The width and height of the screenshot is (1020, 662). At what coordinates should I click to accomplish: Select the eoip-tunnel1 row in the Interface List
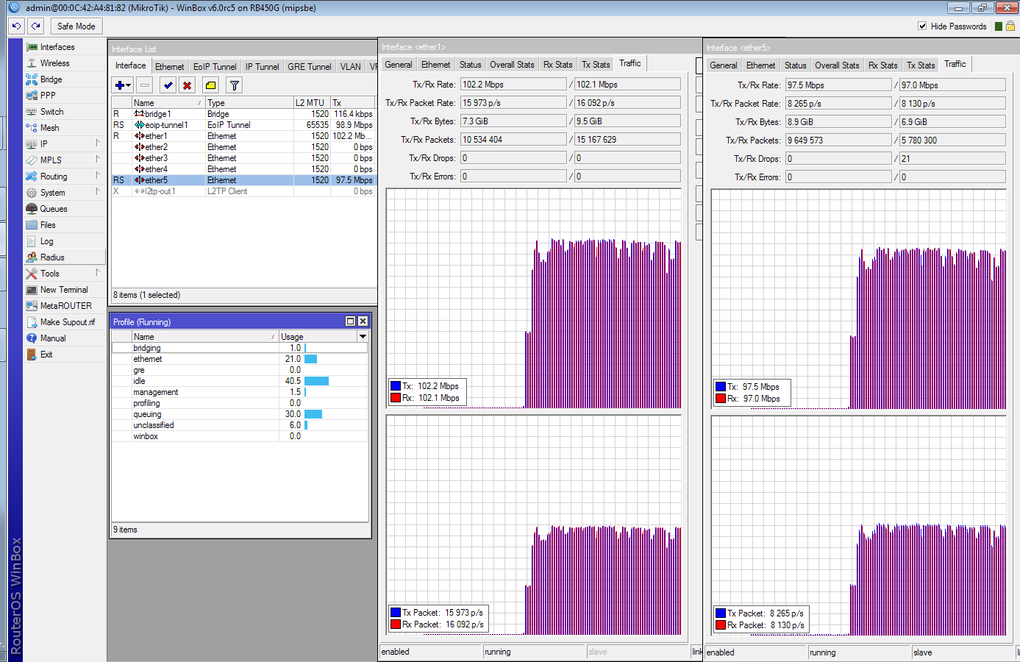(x=166, y=125)
